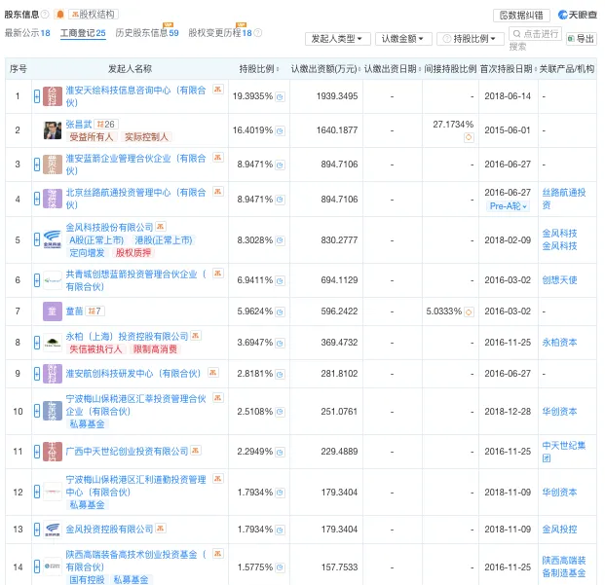Click equity structure icon beside 永柏（上海）投资控股
Image resolution: width=605 pixels, height=585 pixels.
[196, 336]
